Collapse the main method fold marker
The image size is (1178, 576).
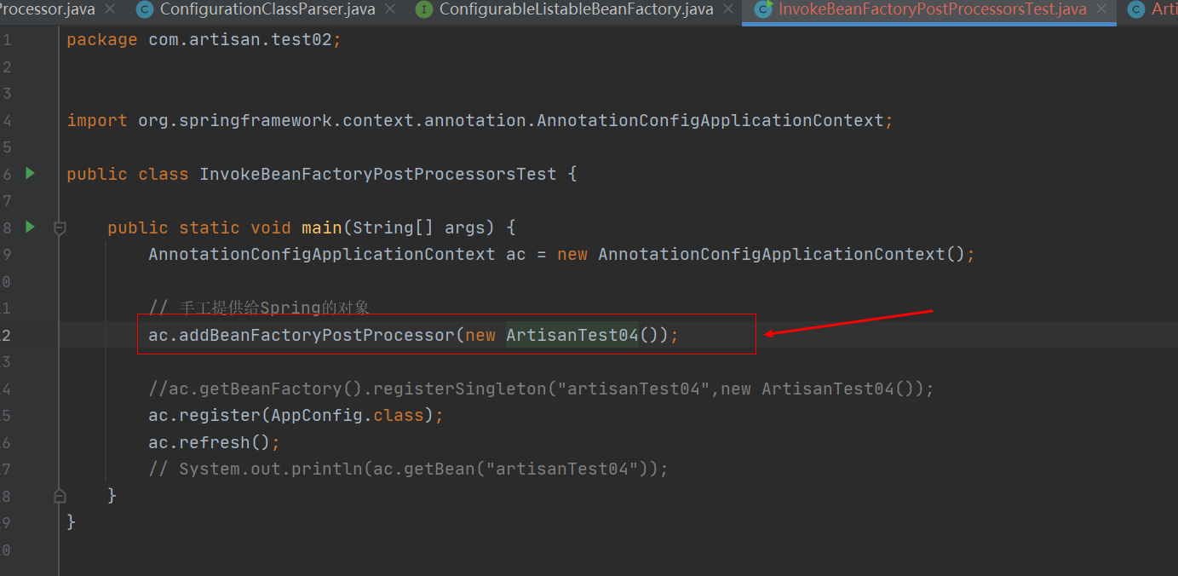coord(60,228)
